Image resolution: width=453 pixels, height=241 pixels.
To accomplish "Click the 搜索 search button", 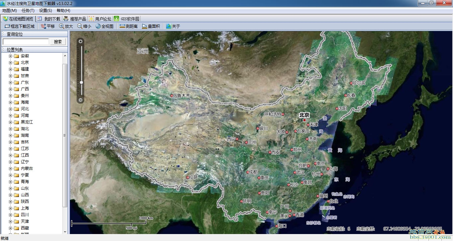I will [x=58, y=42].
